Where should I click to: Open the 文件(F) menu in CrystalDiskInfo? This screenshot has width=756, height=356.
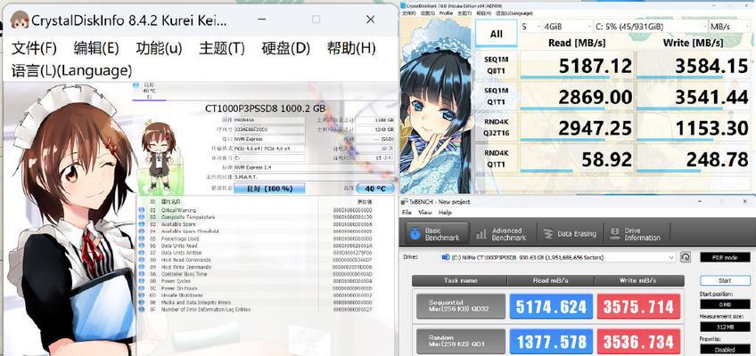(34, 48)
